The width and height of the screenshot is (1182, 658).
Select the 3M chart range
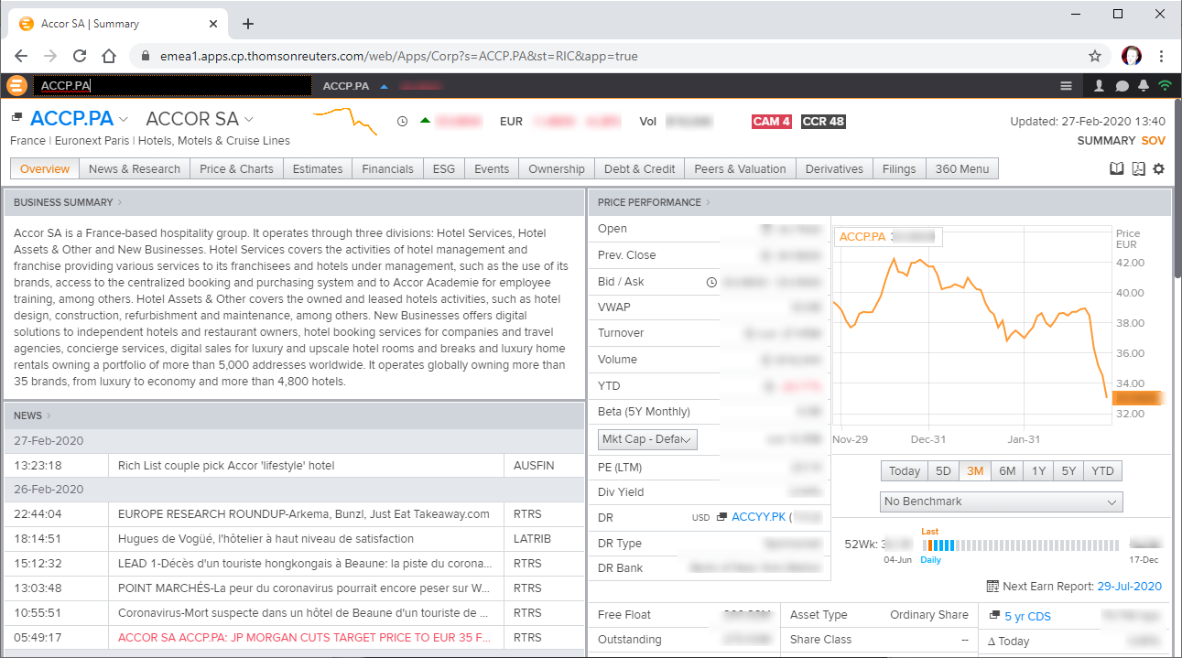coord(974,470)
